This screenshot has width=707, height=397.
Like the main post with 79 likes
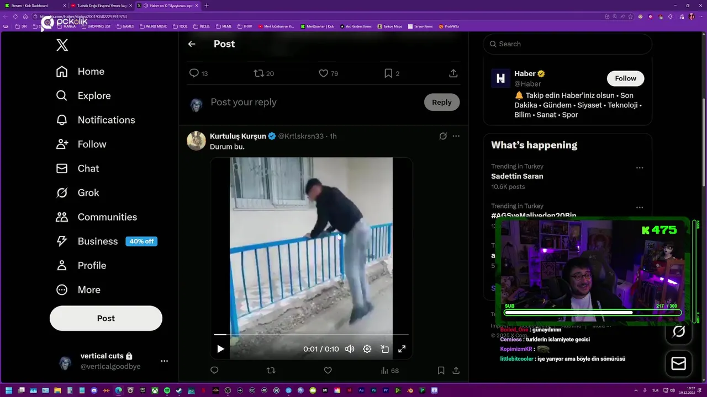tap(328, 73)
